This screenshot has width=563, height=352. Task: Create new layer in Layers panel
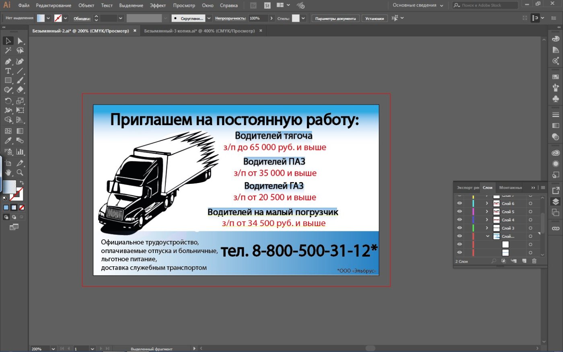[524, 261]
